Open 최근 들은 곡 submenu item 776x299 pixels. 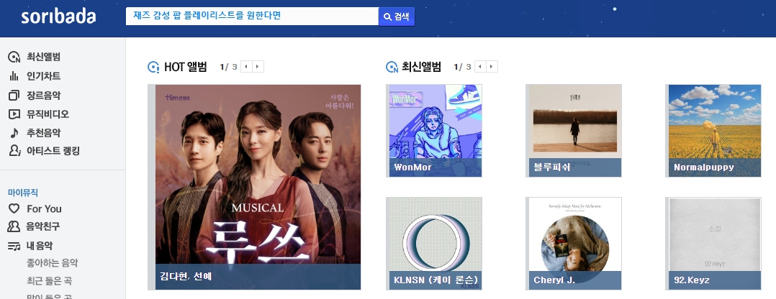pyautogui.click(x=49, y=281)
